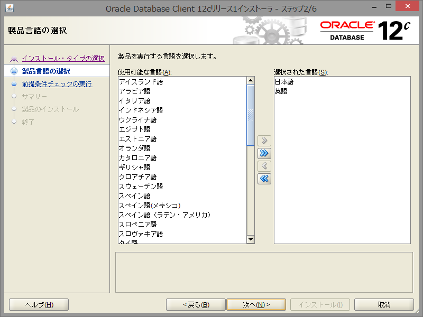This screenshot has width=423, height=317.
Task: Select アイスランド語 in available languages
Action: [x=182, y=82]
